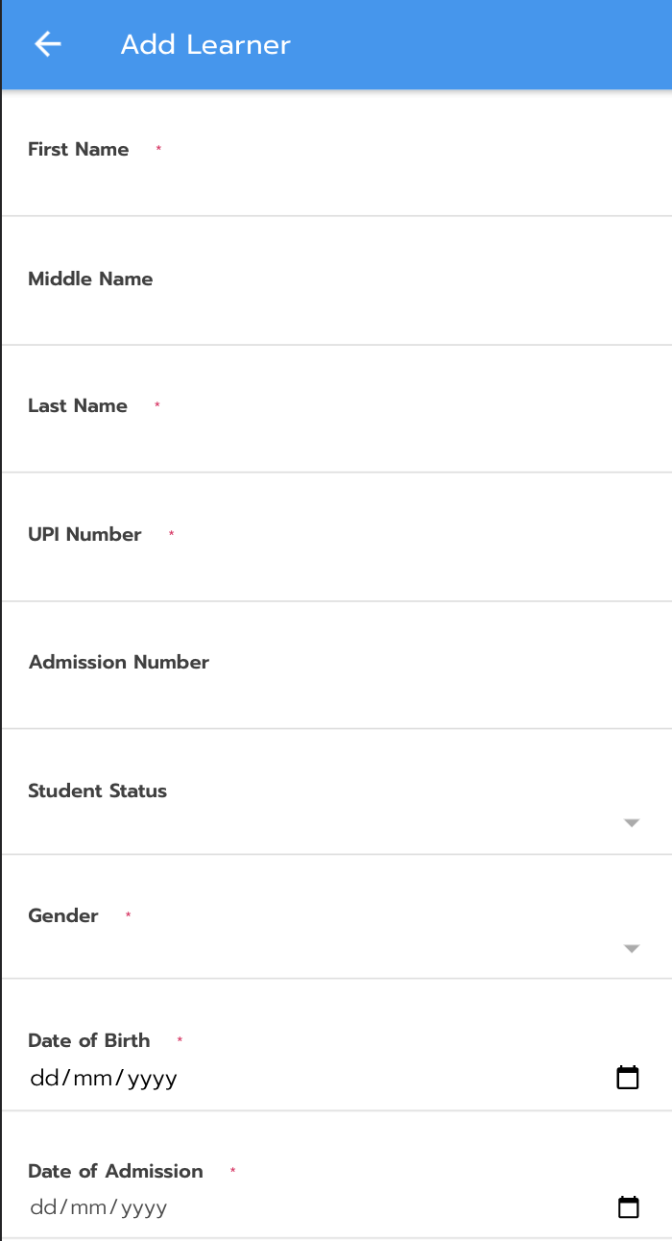
Task: Expand the Student Status chevron arrow
Action: [631, 822]
